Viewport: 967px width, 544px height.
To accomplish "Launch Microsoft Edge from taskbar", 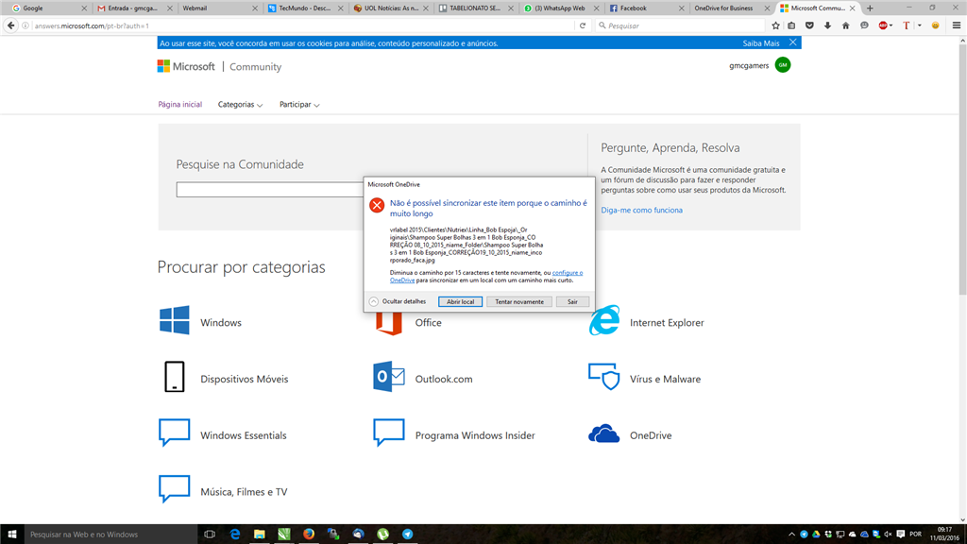I will 234,535.
